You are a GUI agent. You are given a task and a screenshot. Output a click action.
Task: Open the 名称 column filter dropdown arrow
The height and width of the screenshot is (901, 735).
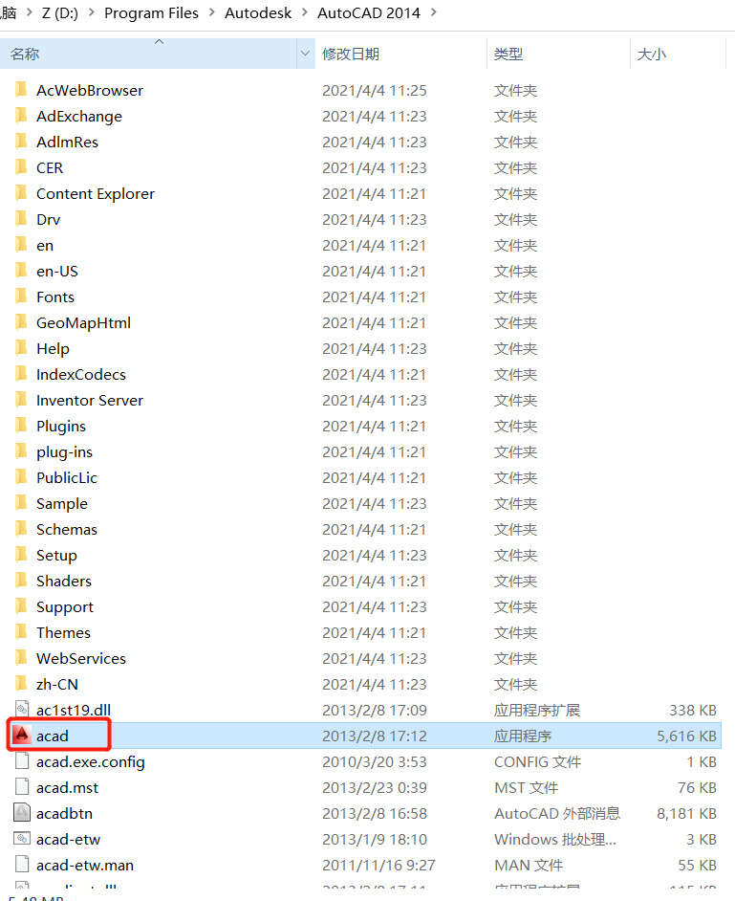(306, 54)
